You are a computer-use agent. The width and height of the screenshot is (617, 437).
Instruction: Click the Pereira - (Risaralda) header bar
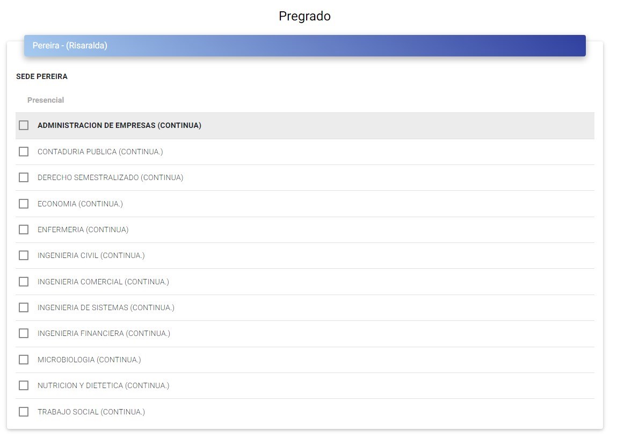pos(305,46)
